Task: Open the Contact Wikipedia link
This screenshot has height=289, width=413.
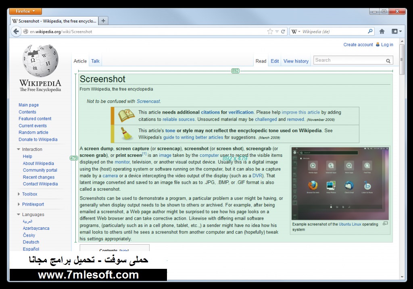Action: click(40, 184)
